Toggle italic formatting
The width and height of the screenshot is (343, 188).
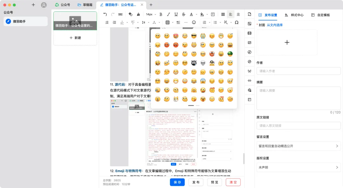(168, 14)
